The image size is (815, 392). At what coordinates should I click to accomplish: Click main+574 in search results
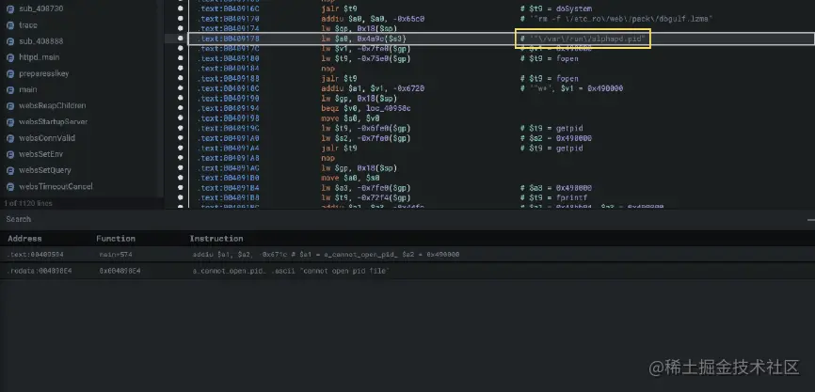(116, 255)
